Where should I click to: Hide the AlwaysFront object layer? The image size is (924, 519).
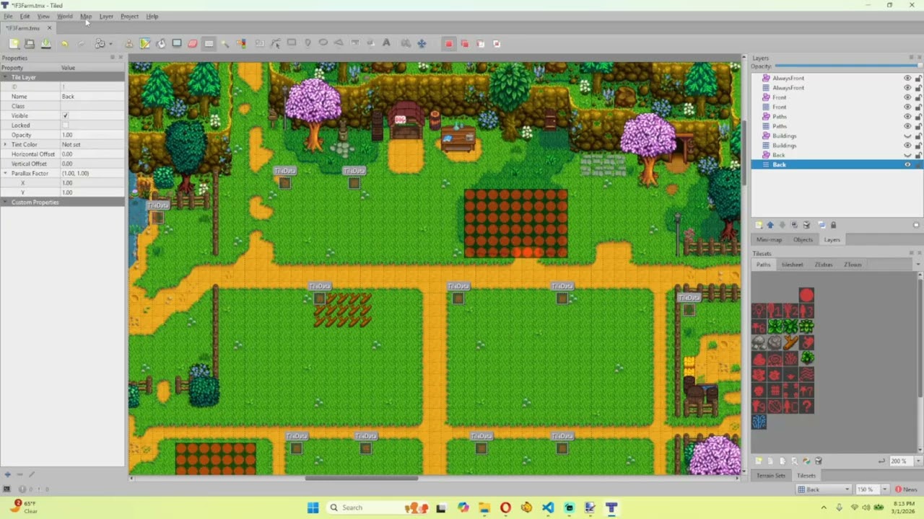click(x=907, y=78)
